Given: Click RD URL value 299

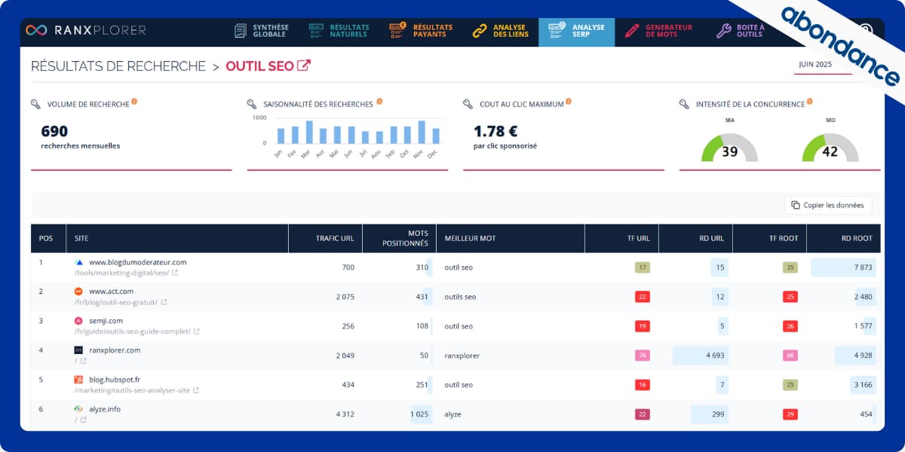Looking at the screenshot, I should pyautogui.click(x=718, y=414).
